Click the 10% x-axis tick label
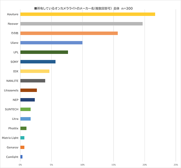Image resolution: width=181 pixels, height=168 pixels. point(82,165)
